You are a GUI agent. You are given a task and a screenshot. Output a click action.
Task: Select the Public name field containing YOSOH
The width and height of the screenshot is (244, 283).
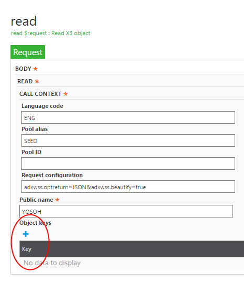click(x=126, y=211)
